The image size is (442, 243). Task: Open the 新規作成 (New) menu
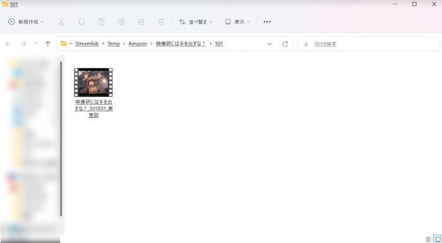[26, 21]
